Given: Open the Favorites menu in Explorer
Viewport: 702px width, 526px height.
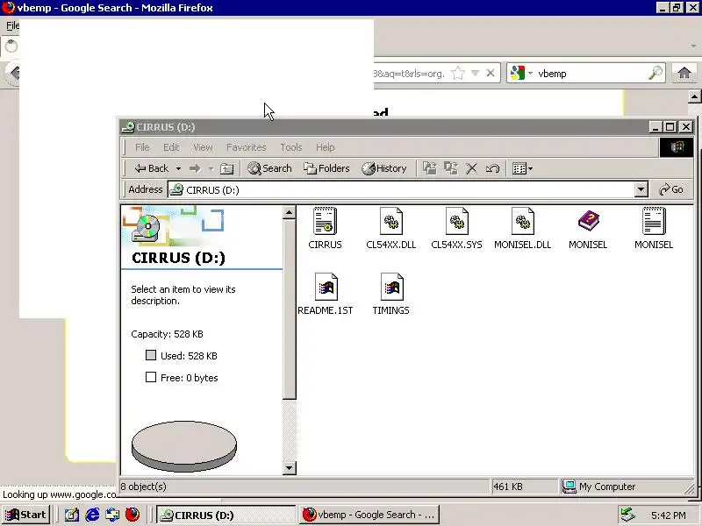Looking at the screenshot, I should 247,147.
